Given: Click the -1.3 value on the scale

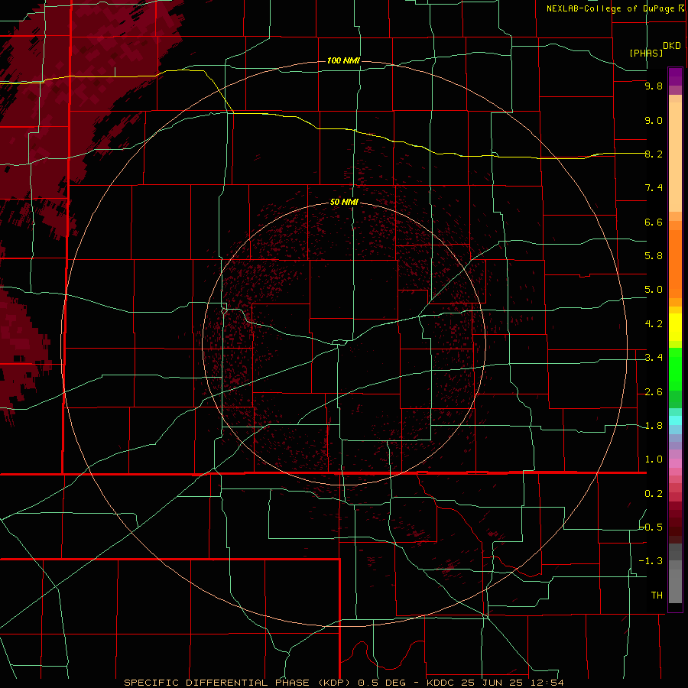Looking at the screenshot, I should 651,561.
